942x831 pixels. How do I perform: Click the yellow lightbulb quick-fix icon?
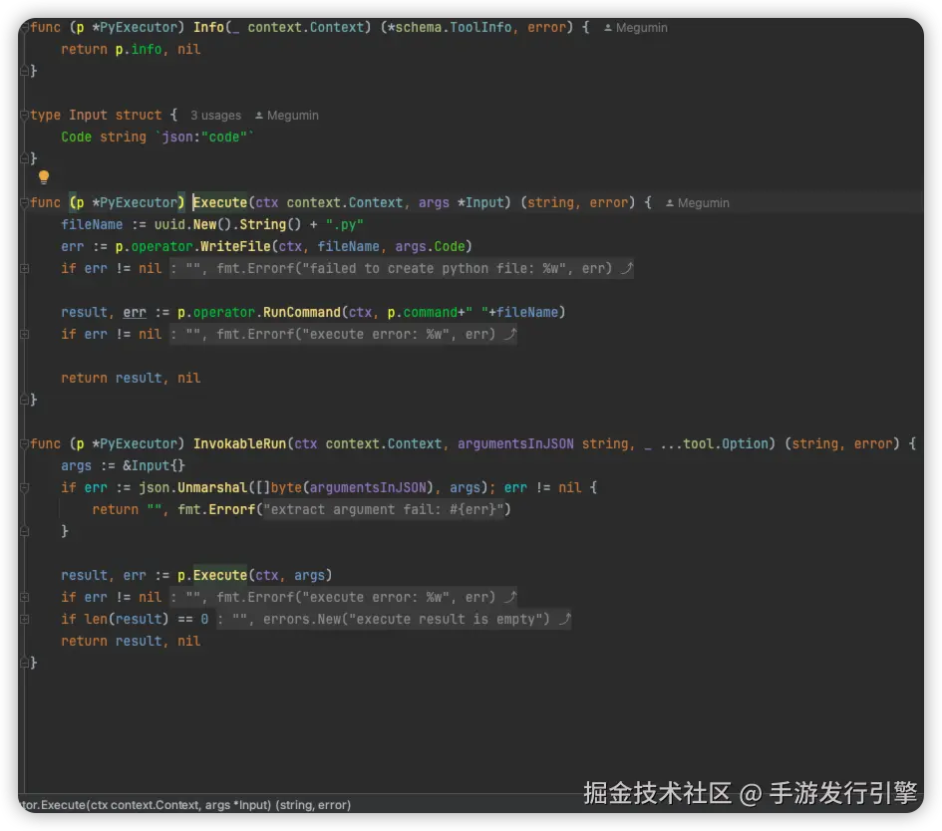point(44,177)
